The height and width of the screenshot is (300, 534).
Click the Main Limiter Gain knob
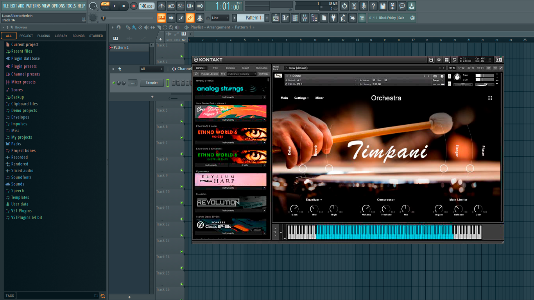[x=478, y=209]
